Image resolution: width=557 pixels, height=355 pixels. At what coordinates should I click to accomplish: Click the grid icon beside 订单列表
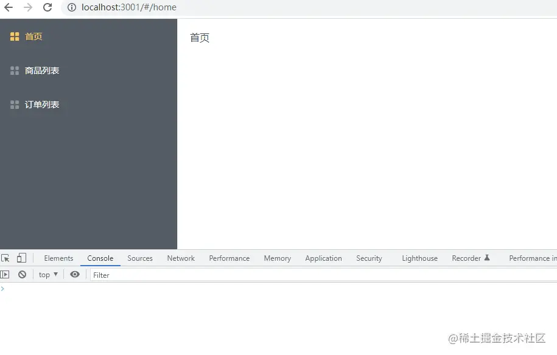(15, 105)
